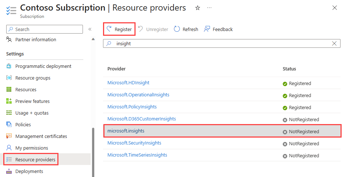Screen dimensions: 346x177
Task: Click the Resource groups sidebar icon
Action: [9, 78]
